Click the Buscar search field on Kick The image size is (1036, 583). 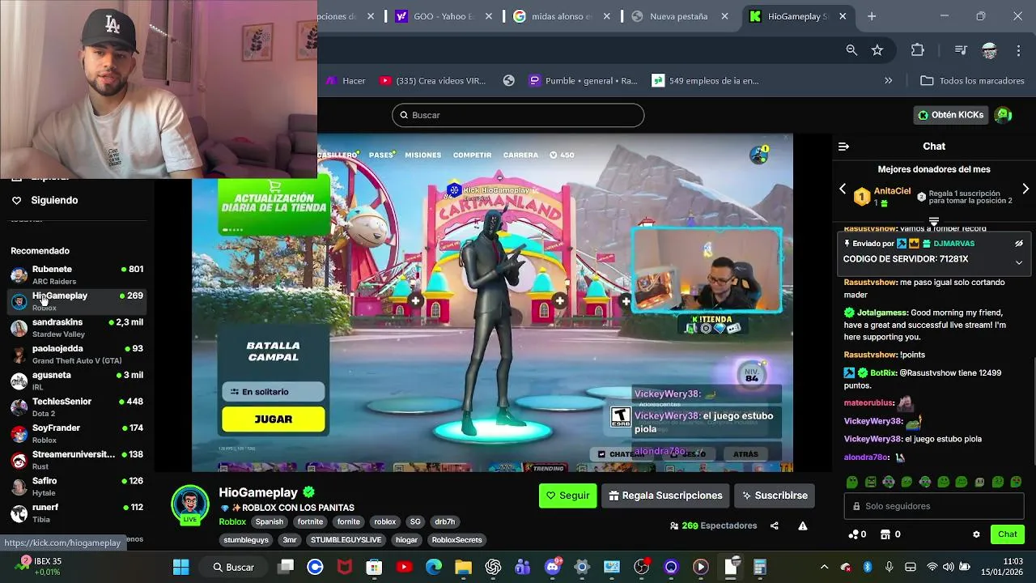518,115
